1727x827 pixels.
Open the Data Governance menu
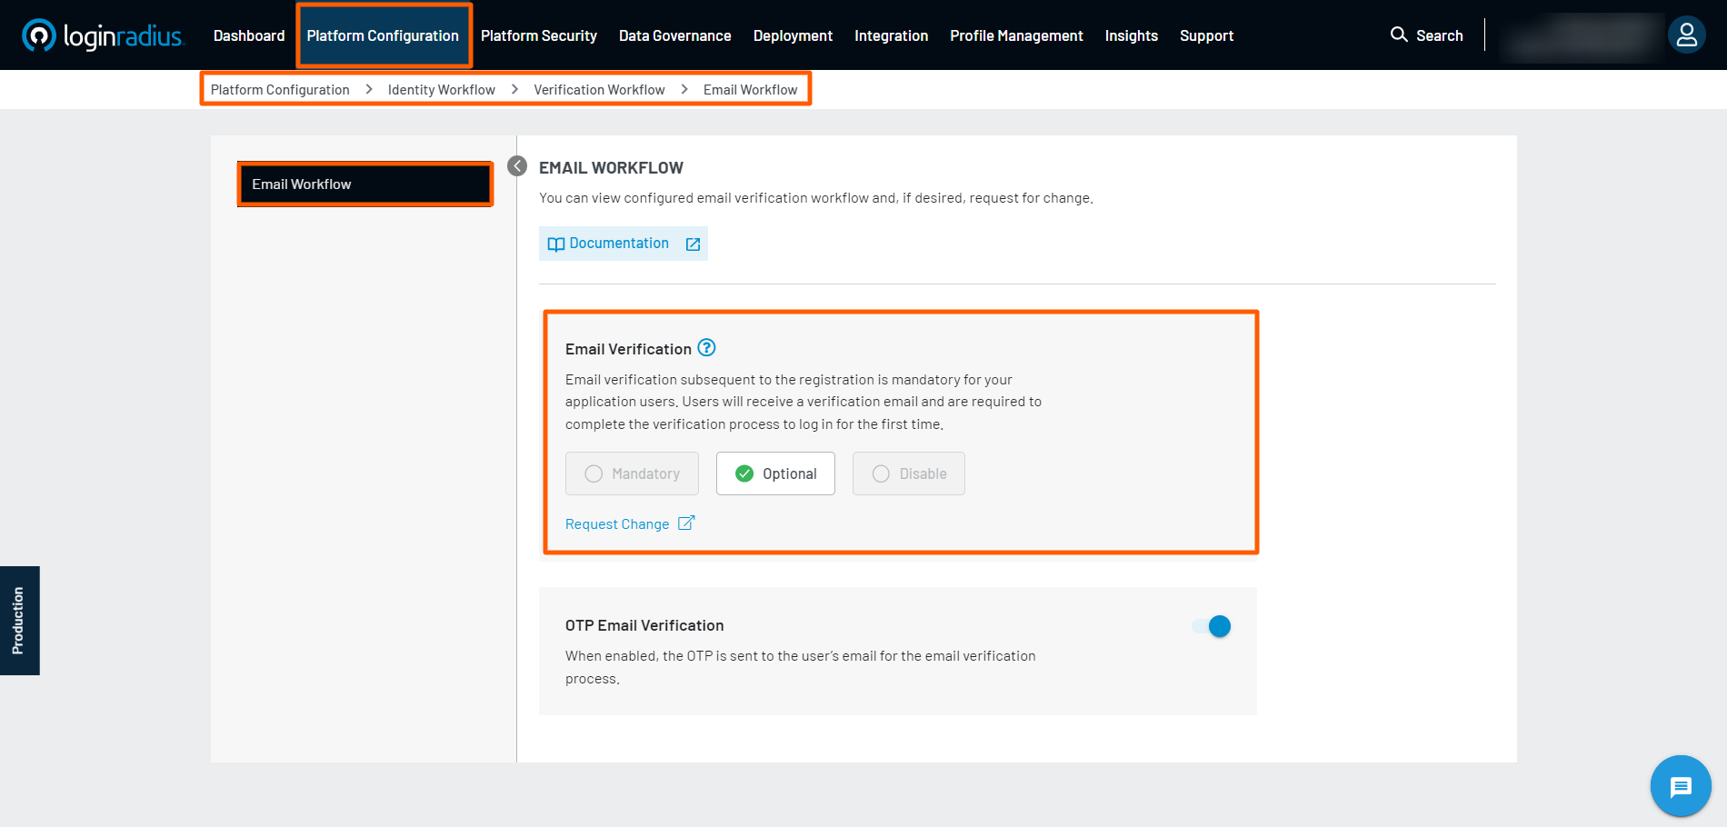coord(674,35)
